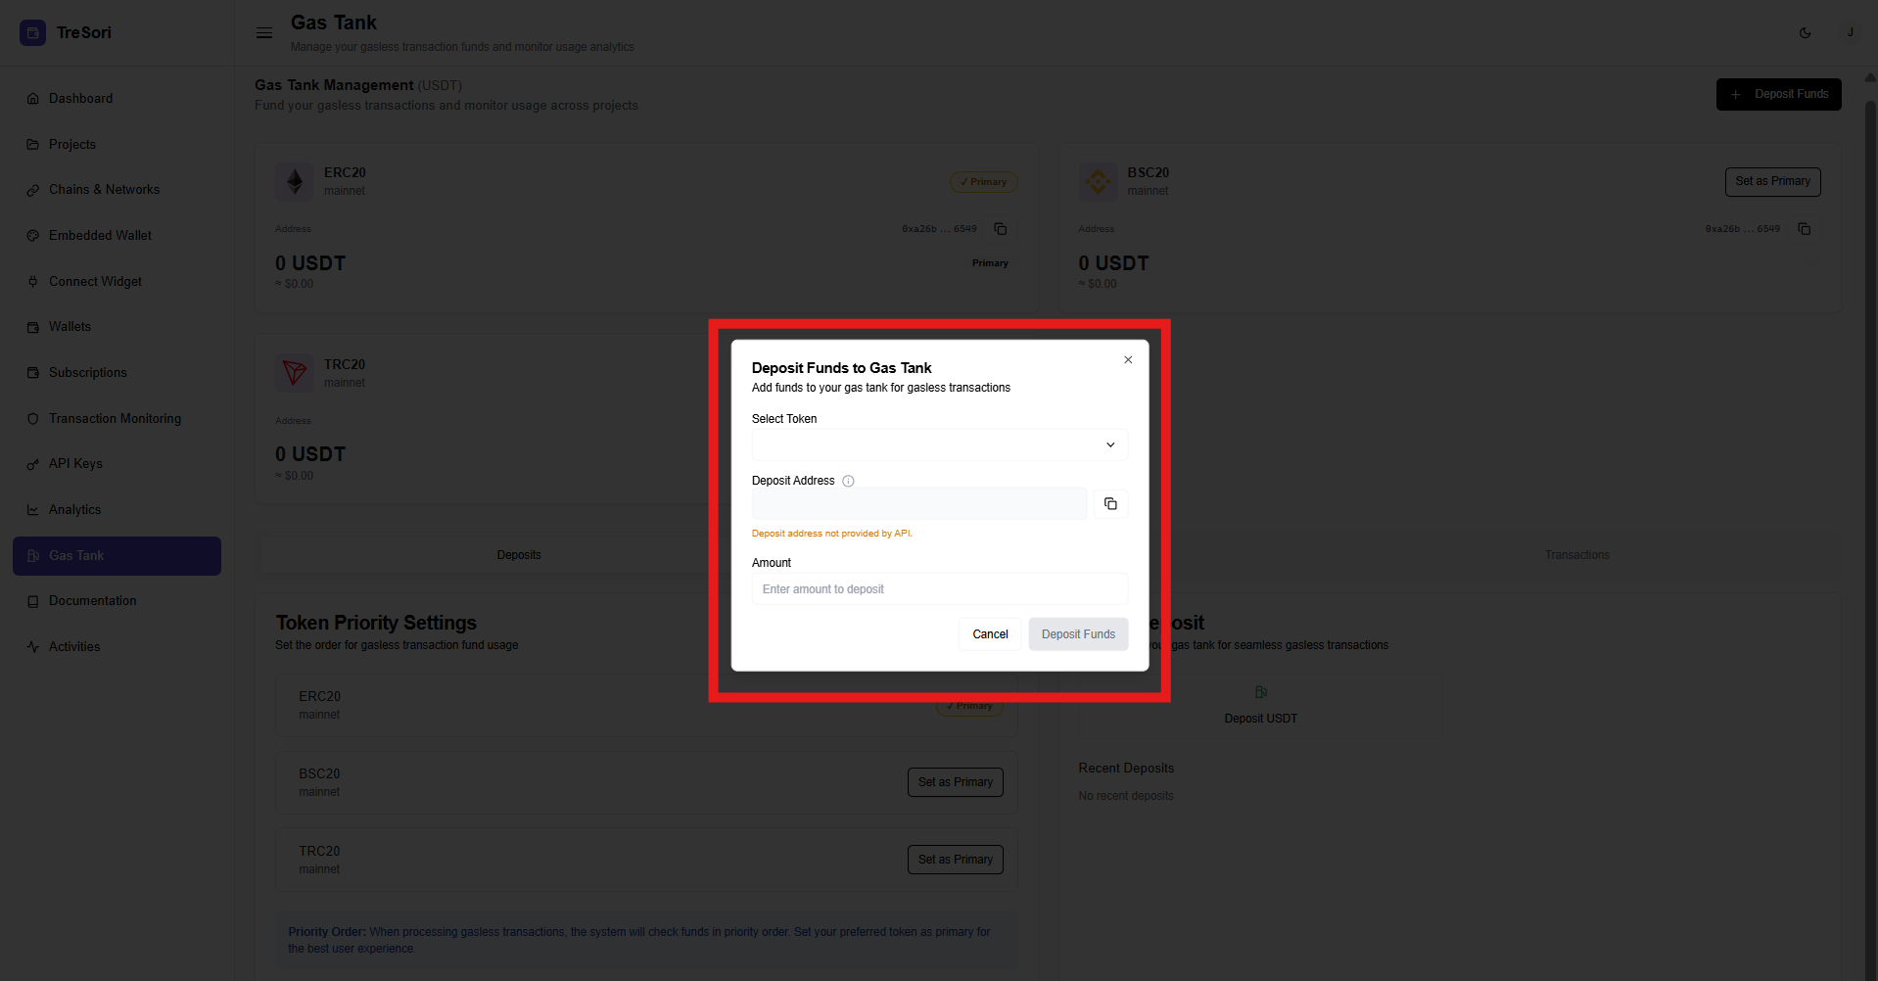Switch to the Deposits tab
The image size is (1878, 981).
click(x=518, y=555)
